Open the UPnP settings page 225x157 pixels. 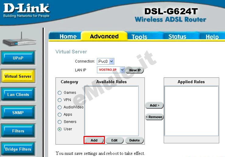pos(18,58)
